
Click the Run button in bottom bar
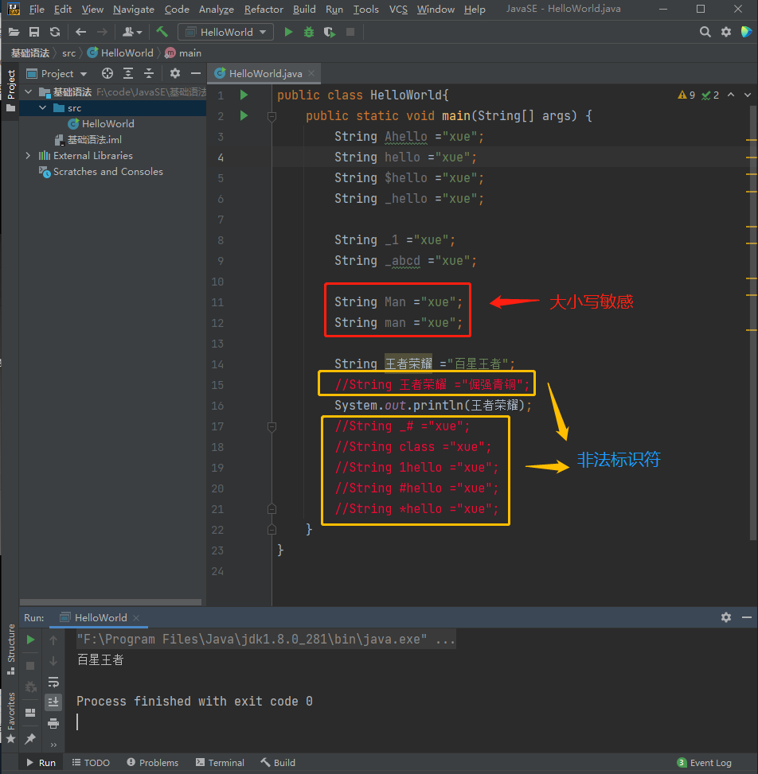click(41, 763)
